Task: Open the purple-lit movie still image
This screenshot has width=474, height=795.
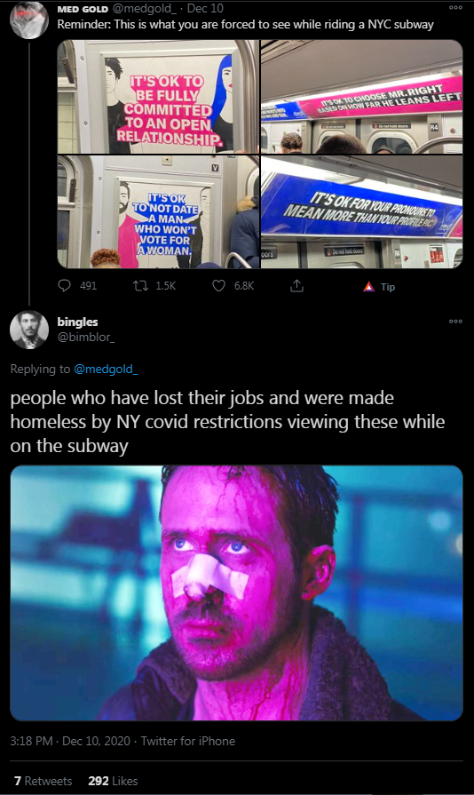Action: pos(236,593)
